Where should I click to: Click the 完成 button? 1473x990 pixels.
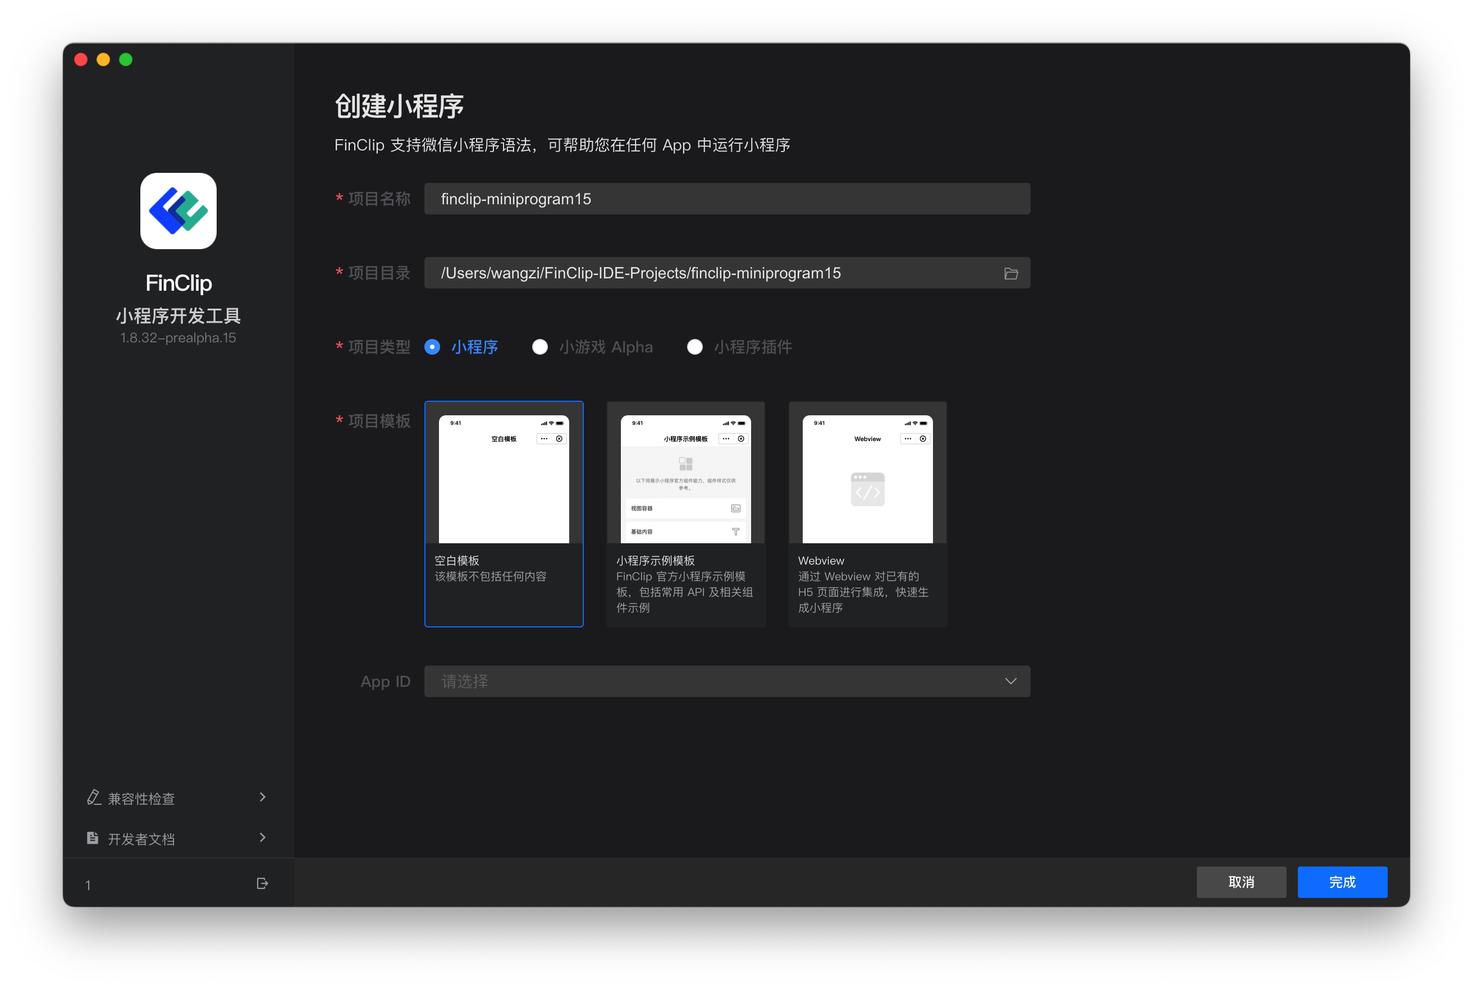pos(1342,882)
